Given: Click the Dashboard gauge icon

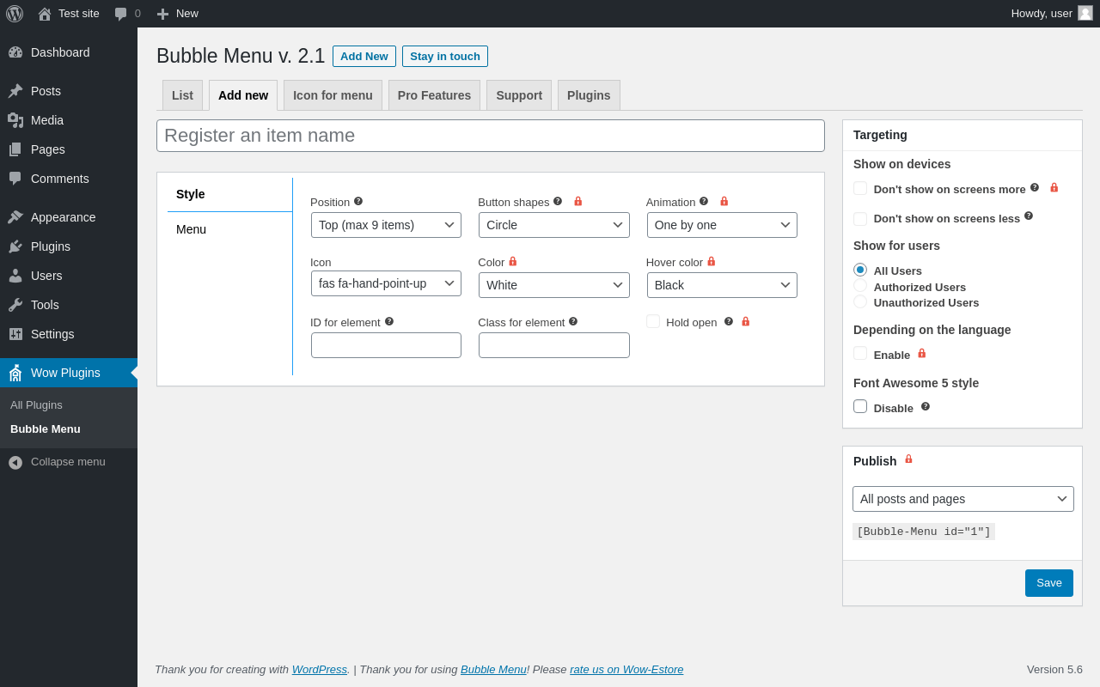Looking at the screenshot, I should (x=15, y=52).
